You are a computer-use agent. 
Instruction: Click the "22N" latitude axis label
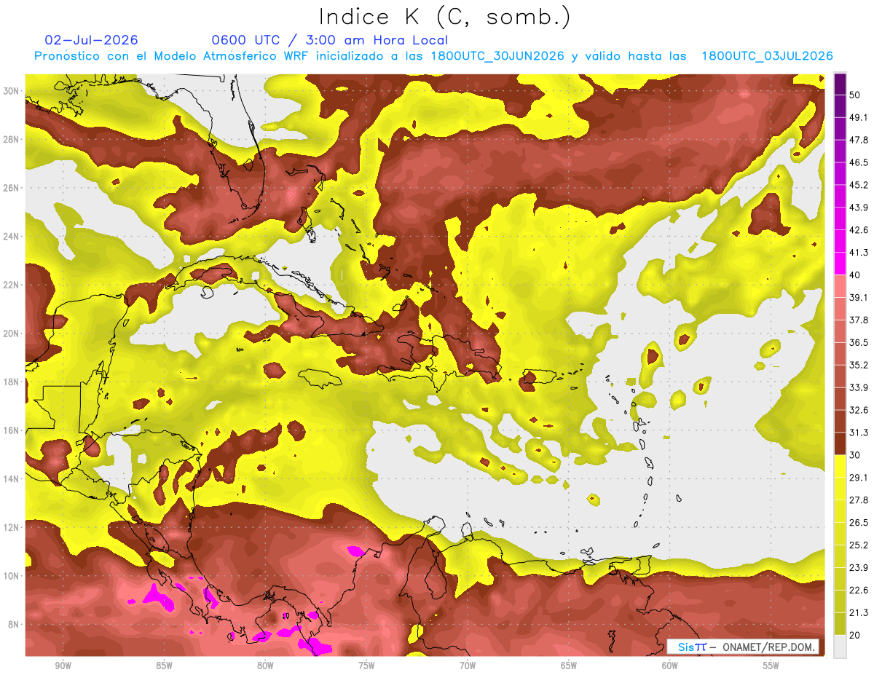(x=11, y=285)
